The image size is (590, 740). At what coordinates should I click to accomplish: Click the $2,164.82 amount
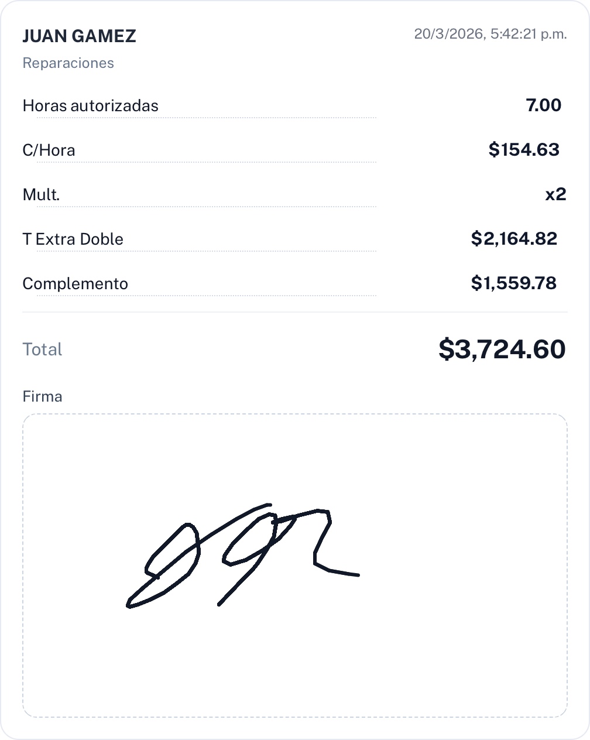click(x=514, y=239)
